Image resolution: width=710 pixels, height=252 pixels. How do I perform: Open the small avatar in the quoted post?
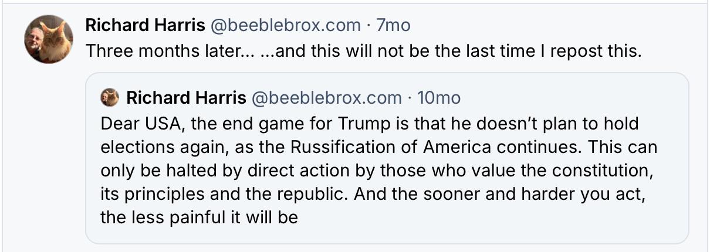coord(110,97)
